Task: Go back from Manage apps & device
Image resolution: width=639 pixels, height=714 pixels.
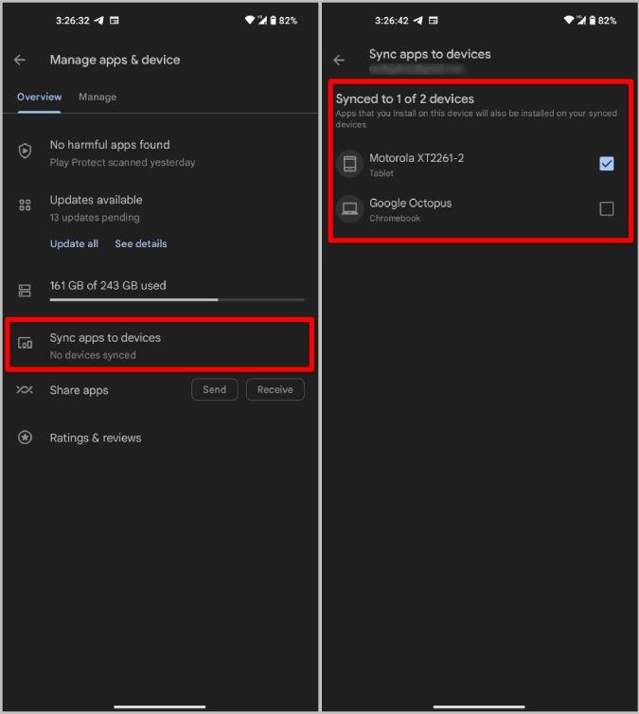Action: coord(20,60)
